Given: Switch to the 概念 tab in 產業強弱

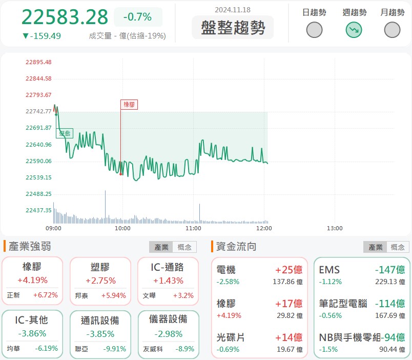Looking at the screenshot, I should point(183,247).
